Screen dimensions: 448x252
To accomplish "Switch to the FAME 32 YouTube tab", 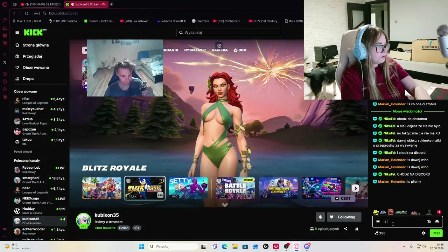I will click(41, 4).
